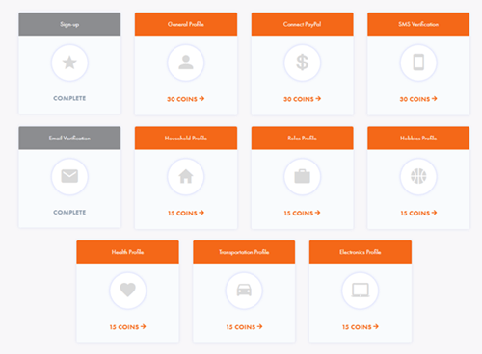Click the laptop icon for Electronics Profile
This screenshot has width=482, height=354.
(361, 291)
